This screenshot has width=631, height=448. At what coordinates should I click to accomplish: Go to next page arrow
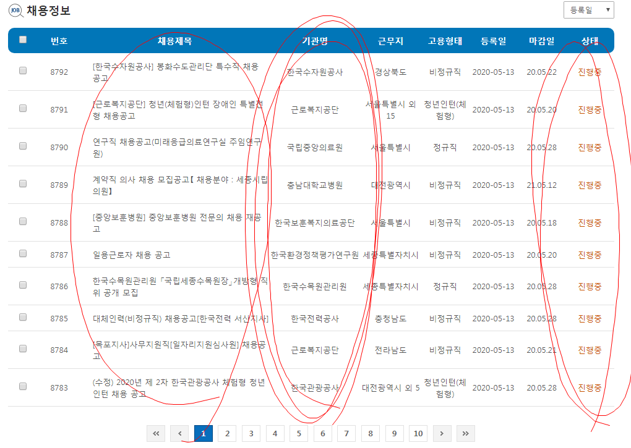pyautogui.click(x=442, y=434)
